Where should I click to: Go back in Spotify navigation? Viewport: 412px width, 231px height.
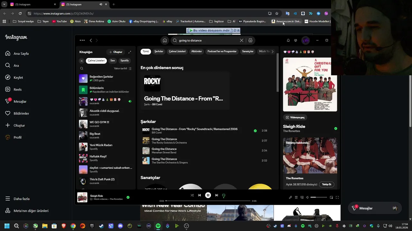[x=91, y=40]
